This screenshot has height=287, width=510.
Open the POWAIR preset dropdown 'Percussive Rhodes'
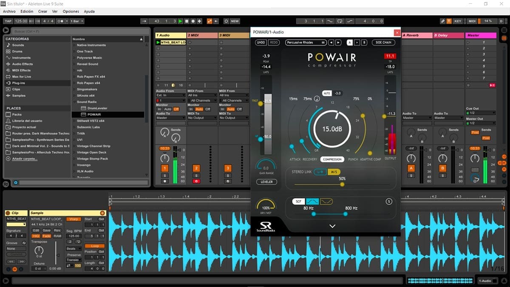(x=306, y=43)
